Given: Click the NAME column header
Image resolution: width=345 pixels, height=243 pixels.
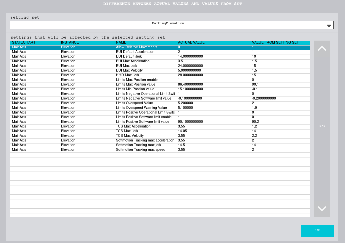Looking at the screenshot, I should click(145, 43).
